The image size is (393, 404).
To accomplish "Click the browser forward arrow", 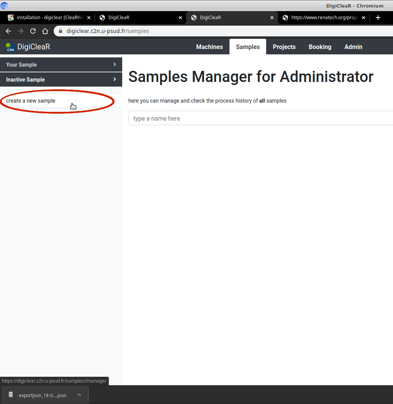I will tap(21, 31).
